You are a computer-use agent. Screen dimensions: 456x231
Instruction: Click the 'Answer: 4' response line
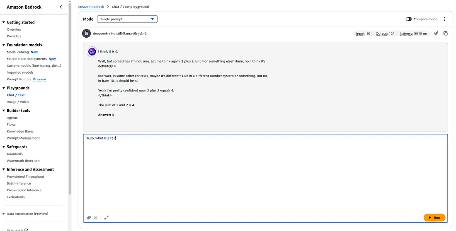coord(106,115)
